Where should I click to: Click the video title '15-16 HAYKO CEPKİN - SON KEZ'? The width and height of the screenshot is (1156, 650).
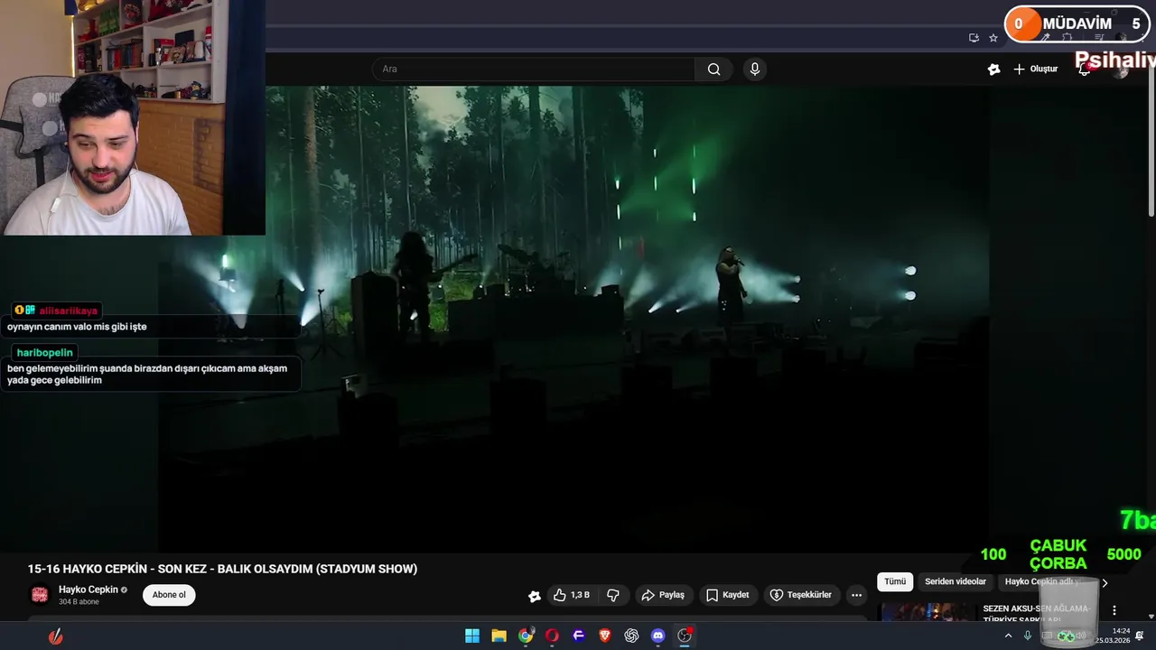pyautogui.click(x=222, y=569)
